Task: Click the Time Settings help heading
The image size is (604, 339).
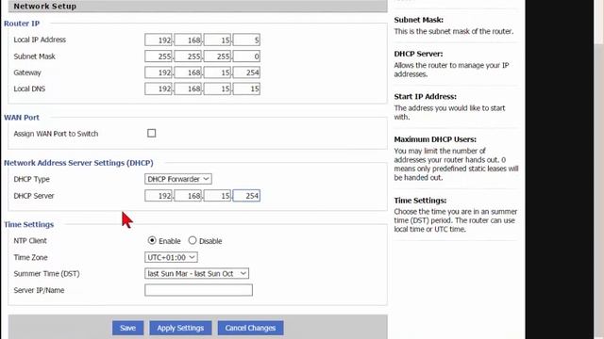Action: (420, 201)
